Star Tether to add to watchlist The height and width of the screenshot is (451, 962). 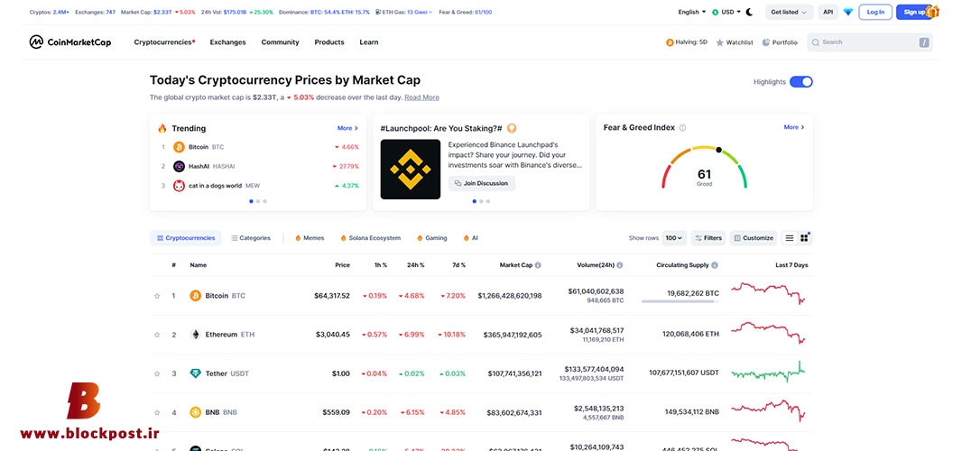pos(157,373)
